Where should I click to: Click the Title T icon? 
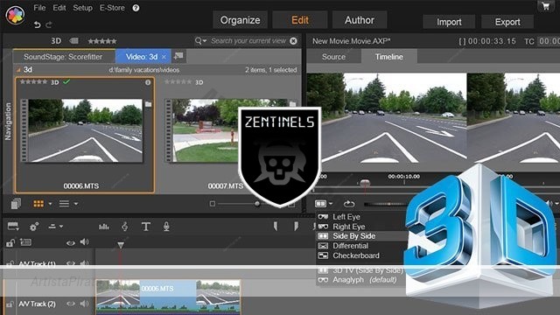146,227
